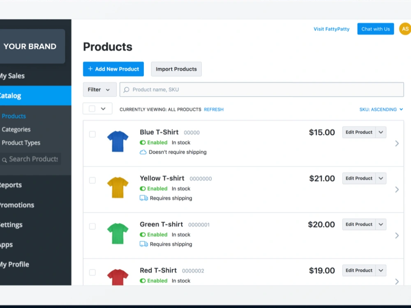This screenshot has height=308, width=411.
Task: Open Blue T-Shirt details with right arrow
Action: [397, 143]
